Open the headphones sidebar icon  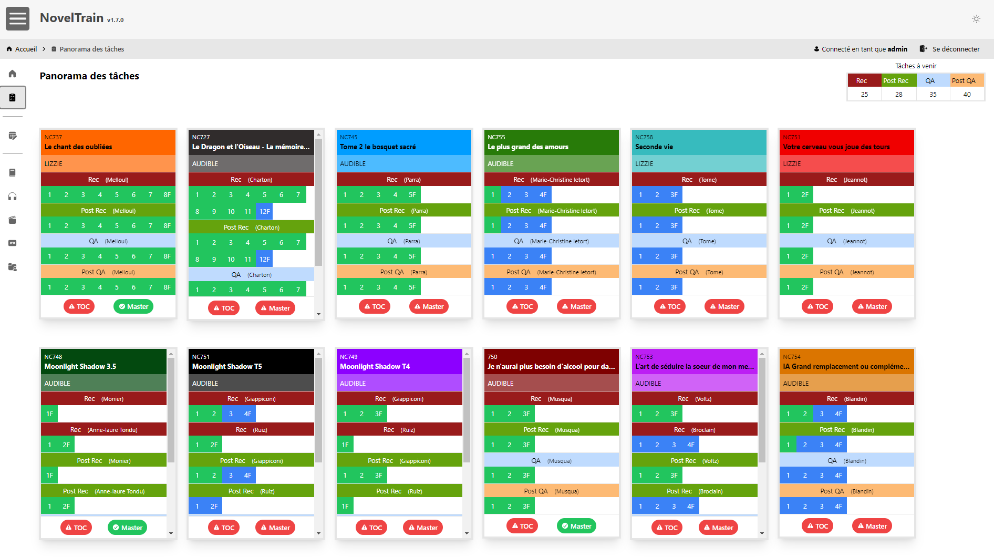[x=13, y=197]
